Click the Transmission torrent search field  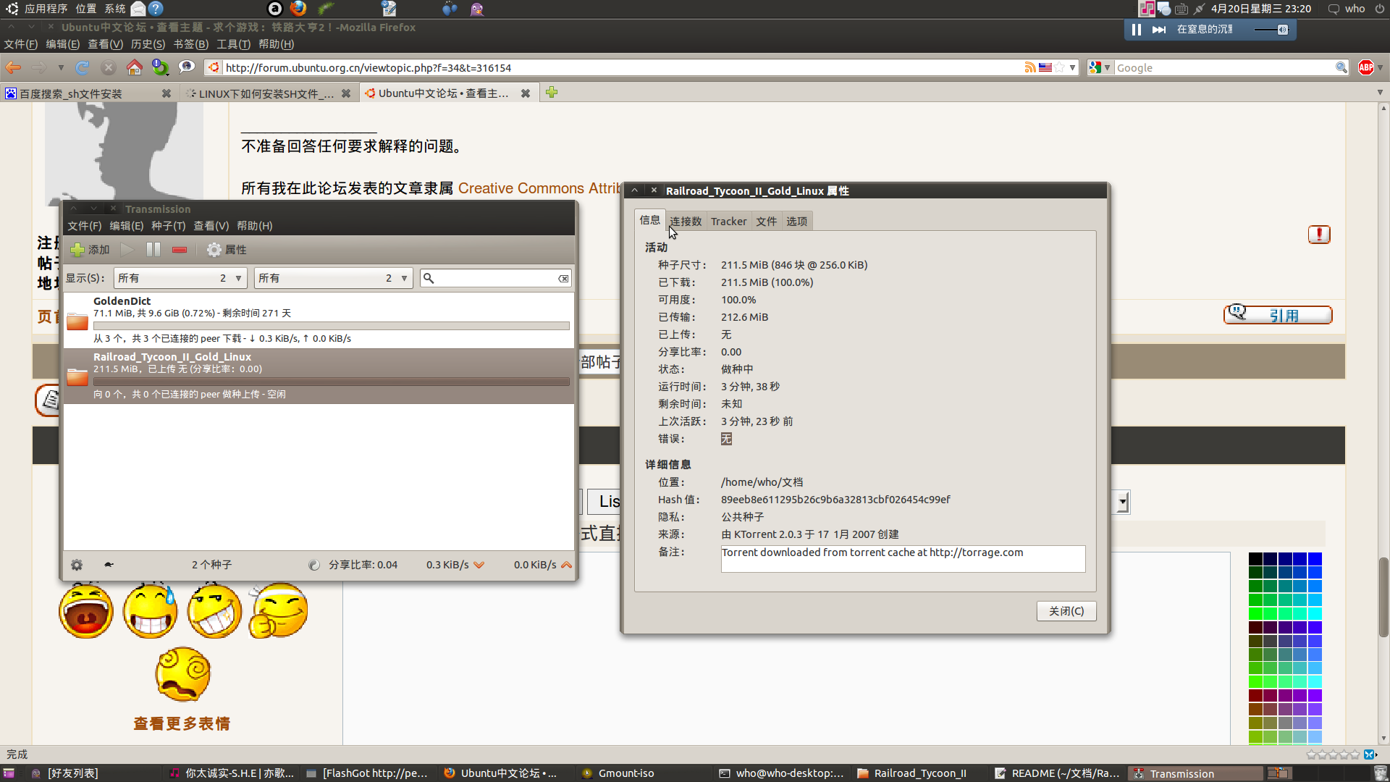(495, 278)
